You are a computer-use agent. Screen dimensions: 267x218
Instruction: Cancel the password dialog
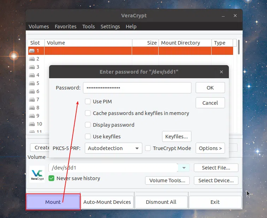[210, 103]
